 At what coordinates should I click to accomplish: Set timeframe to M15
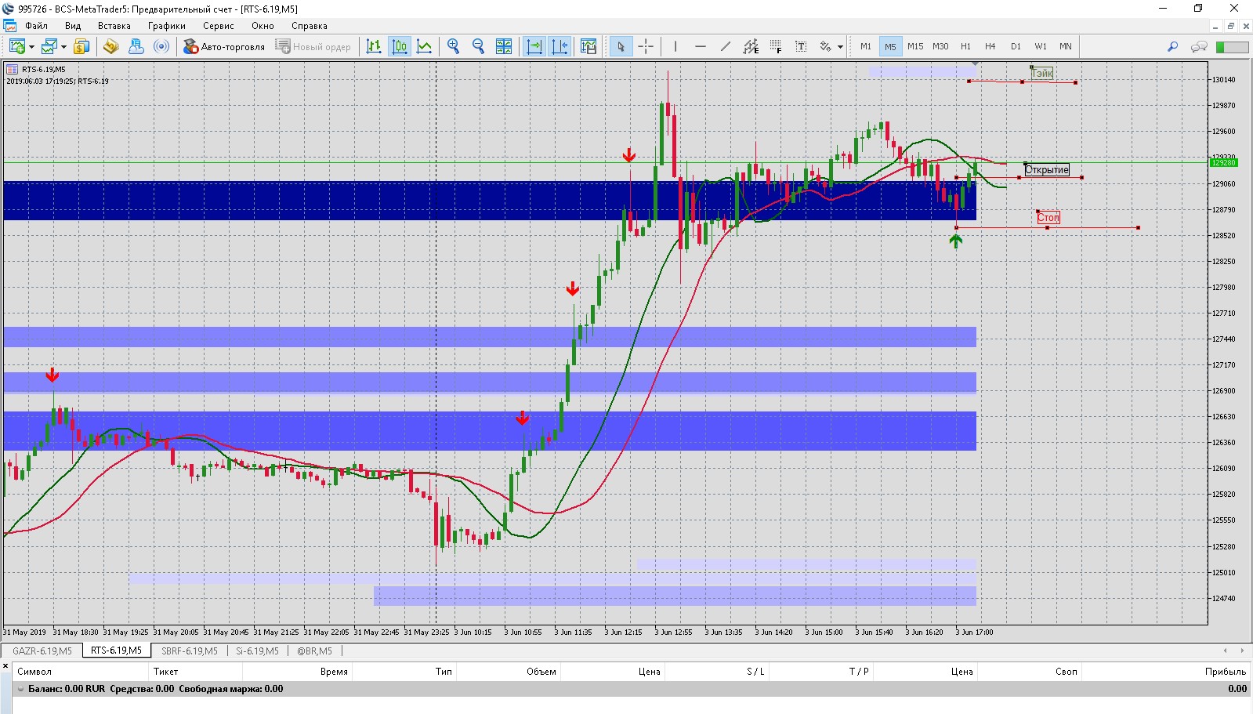915,47
